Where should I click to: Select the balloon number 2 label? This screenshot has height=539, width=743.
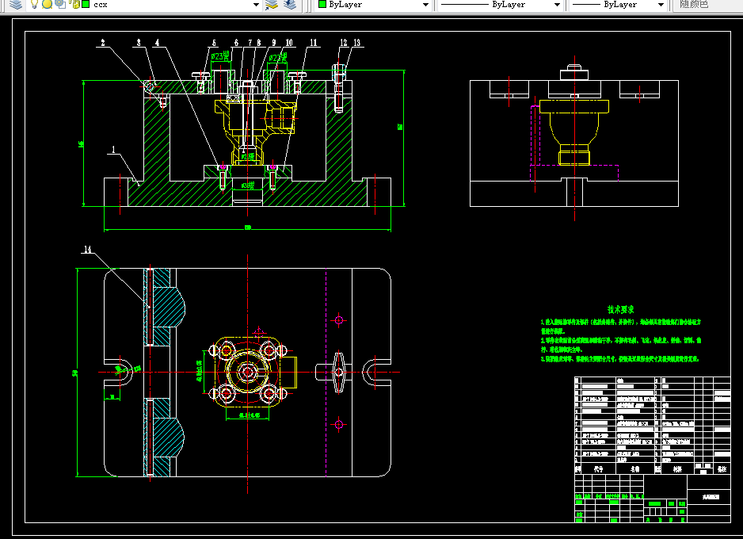103,43
